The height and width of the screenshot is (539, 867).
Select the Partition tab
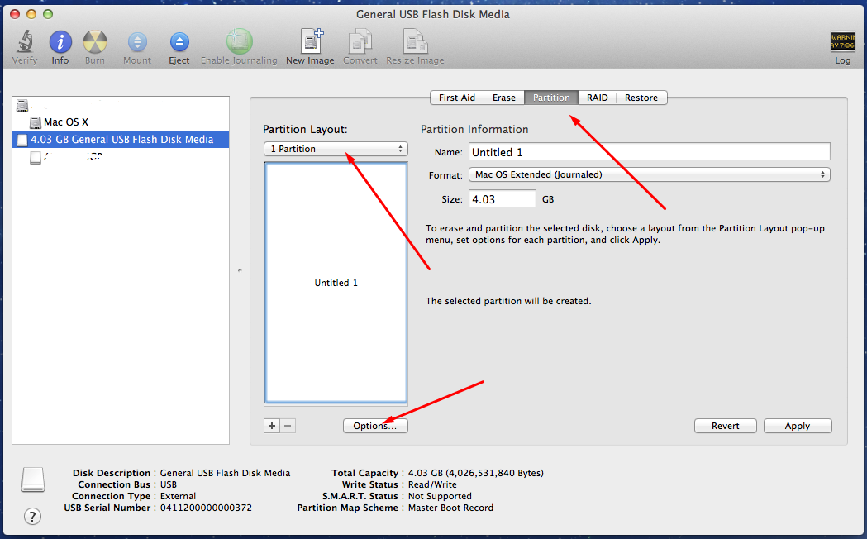point(551,98)
